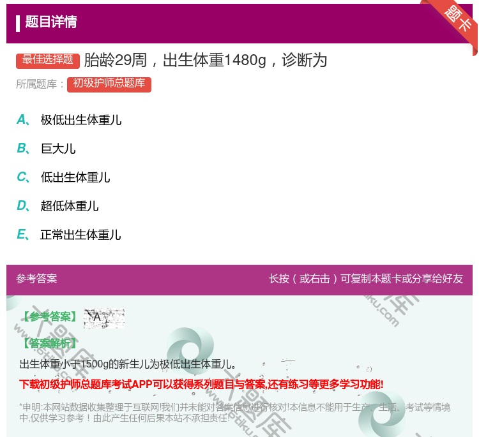Click the 【参考答案】 green label
Screen dimensions: 479x437
(x=50, y=317)
